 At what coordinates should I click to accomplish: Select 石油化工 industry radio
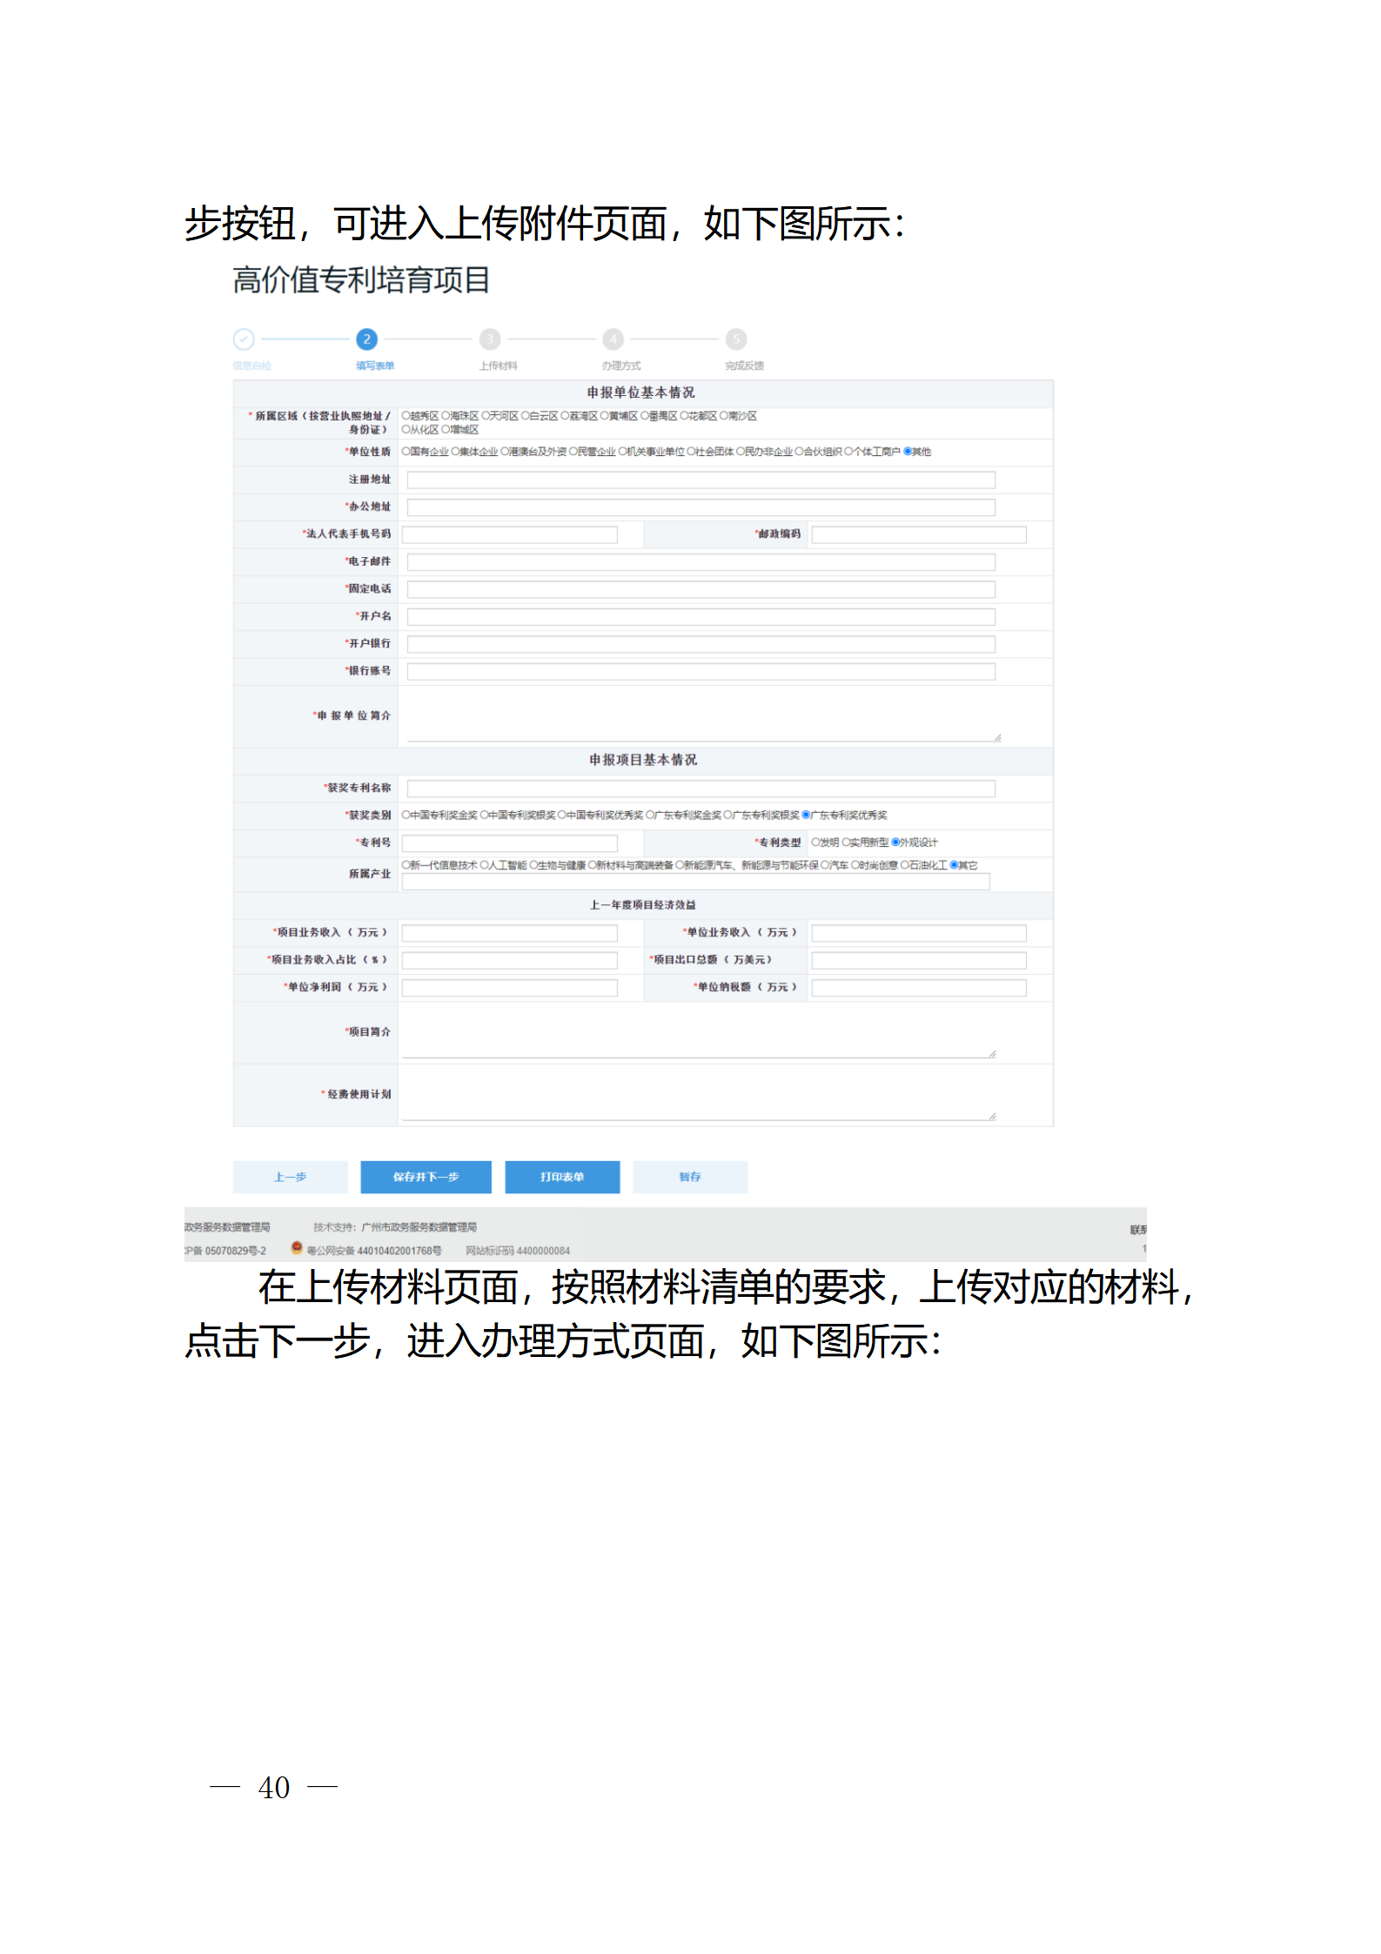point(905,864)
